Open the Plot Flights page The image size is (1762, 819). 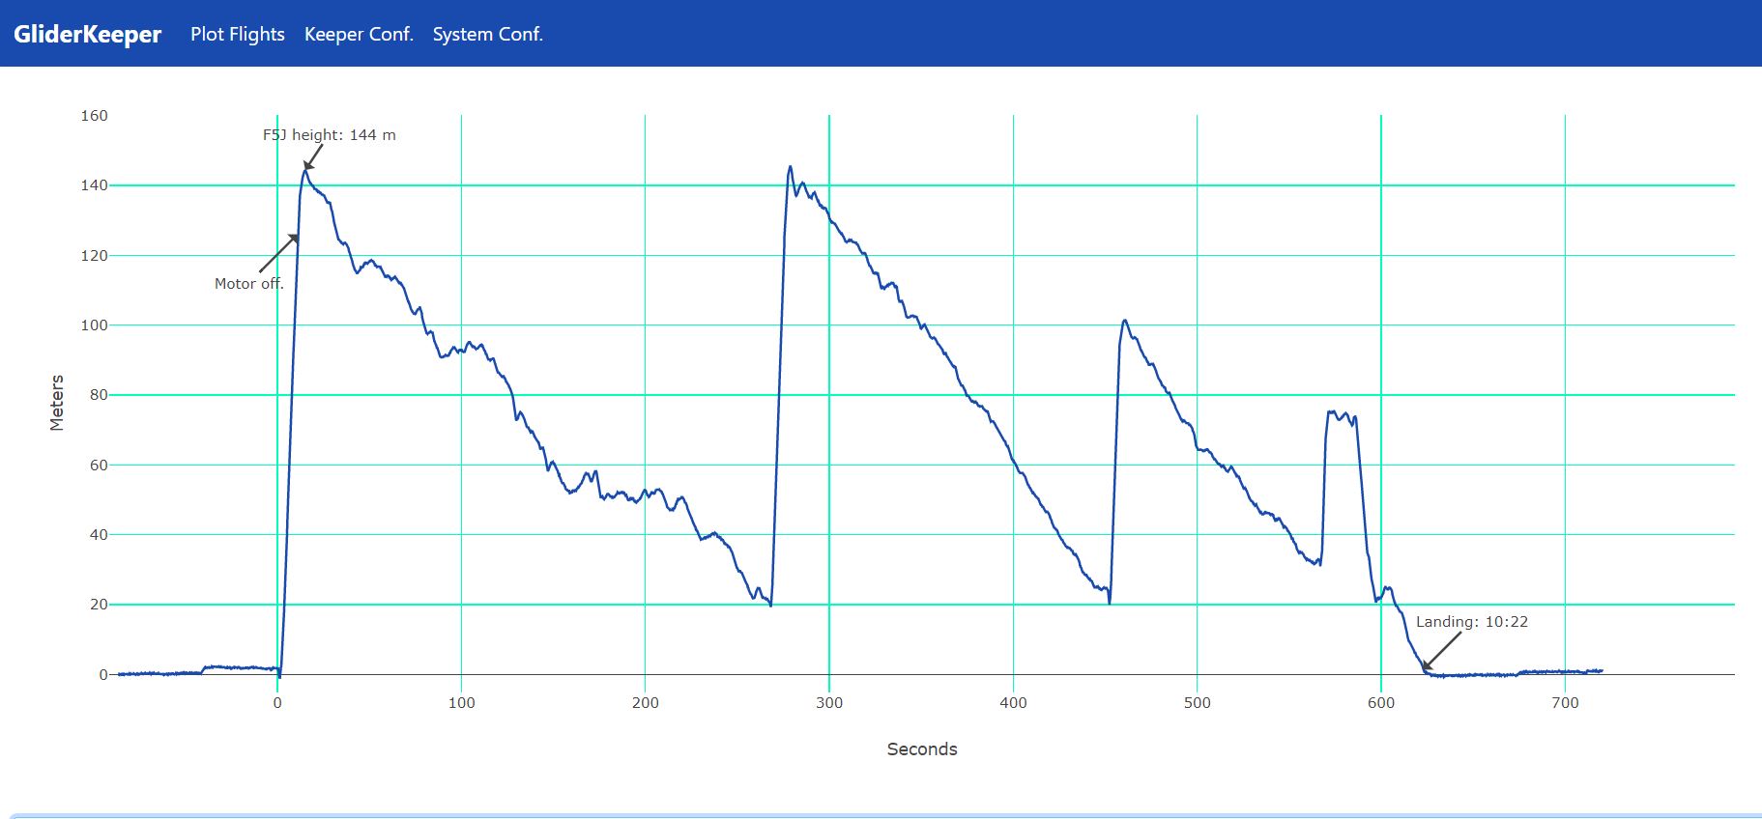tap(237, 34)
